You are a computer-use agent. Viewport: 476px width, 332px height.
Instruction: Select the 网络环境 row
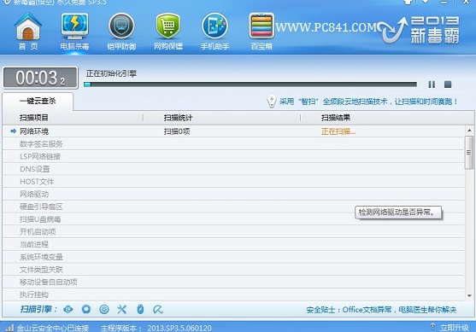coord(233,131)
